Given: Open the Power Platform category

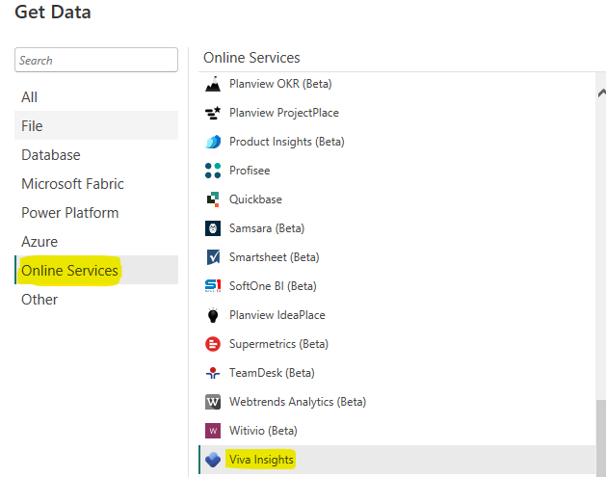Looking at the screenshot, I should click(x=96, y=213).
